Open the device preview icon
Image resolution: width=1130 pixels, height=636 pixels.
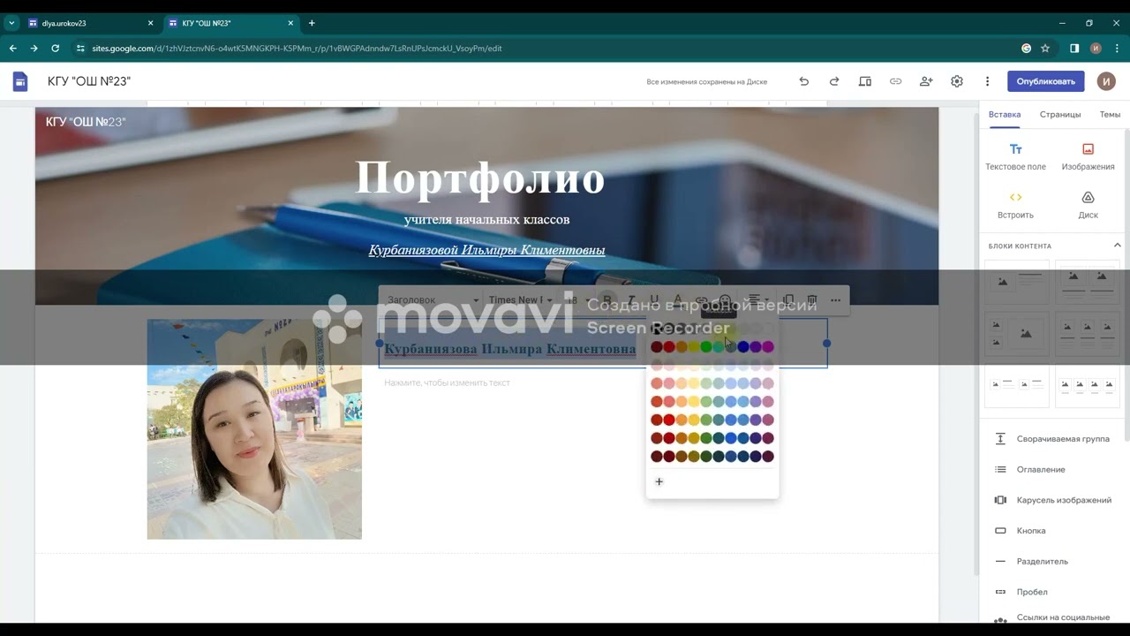coord(865,81)
